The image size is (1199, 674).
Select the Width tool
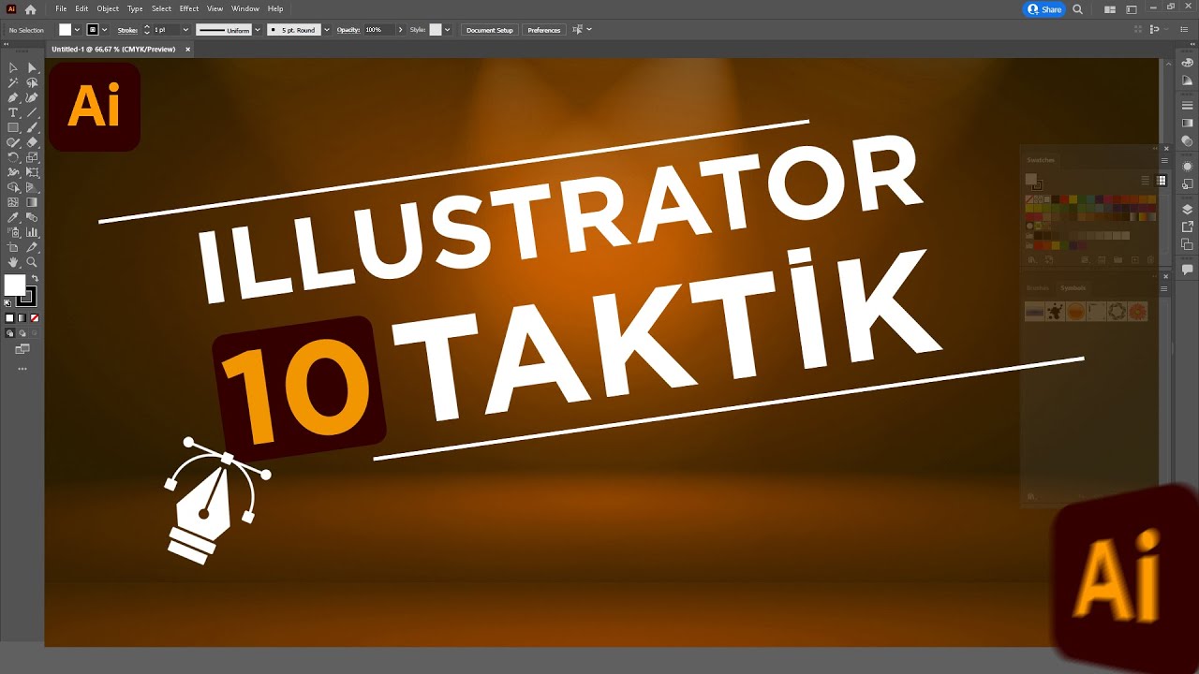click(13, 172)
